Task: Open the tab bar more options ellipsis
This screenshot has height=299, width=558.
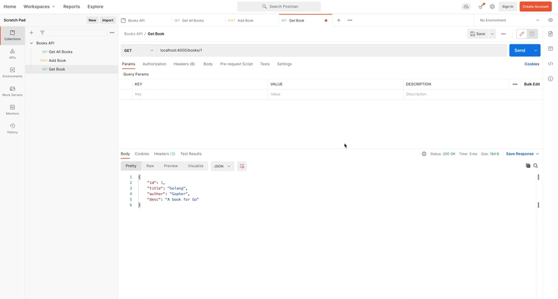Action: 350,20
